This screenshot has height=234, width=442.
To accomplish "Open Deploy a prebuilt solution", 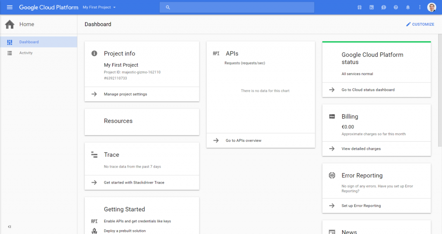I will (125, 231).
